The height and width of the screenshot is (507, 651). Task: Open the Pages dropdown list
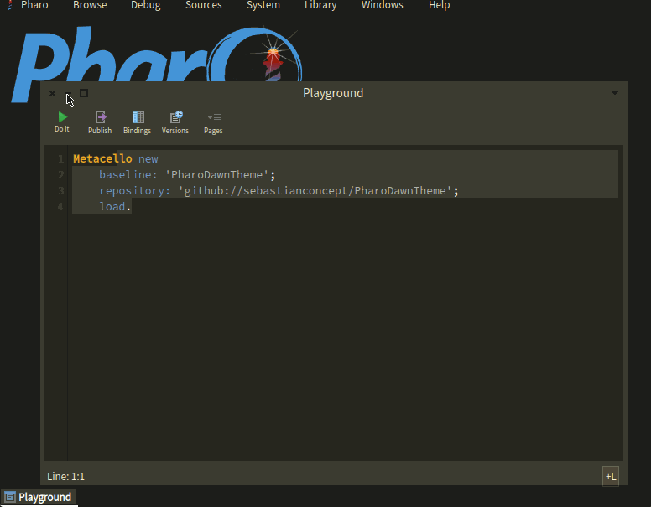coord(213,122)
